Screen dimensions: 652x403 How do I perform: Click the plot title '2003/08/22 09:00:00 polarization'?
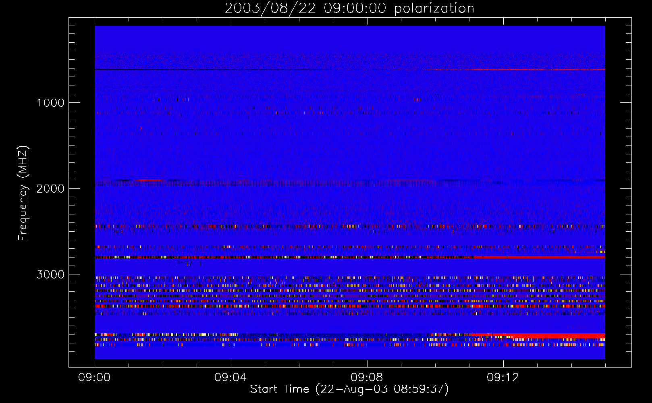tap(349, 8)
